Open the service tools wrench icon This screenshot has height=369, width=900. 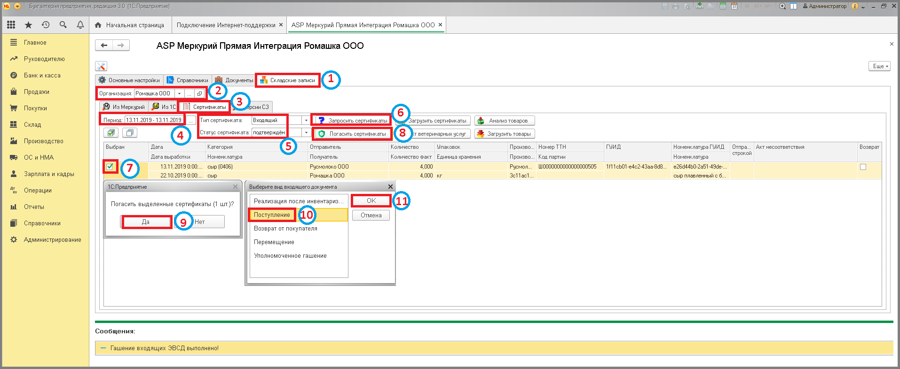point(101,66)
